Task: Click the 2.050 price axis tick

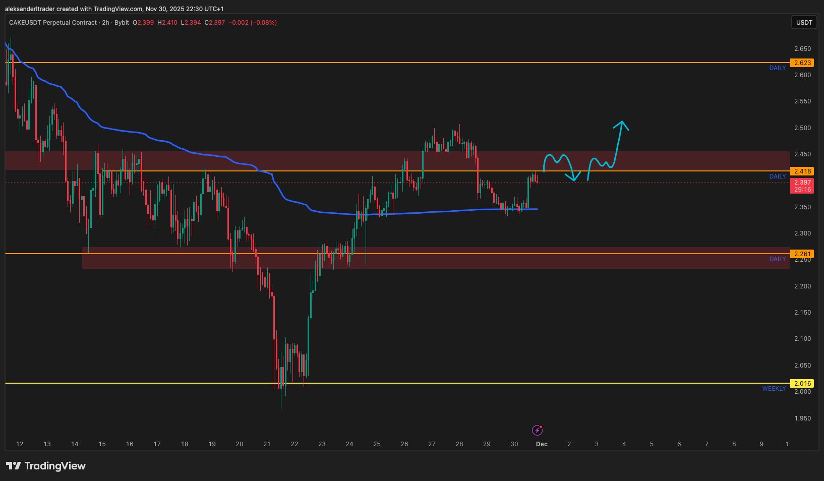Action: 802,366
